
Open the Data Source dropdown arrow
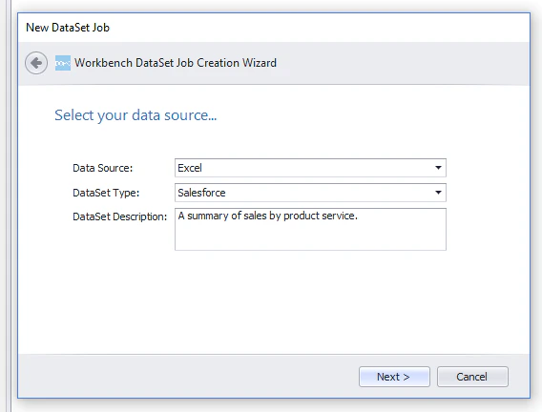[438, 168]
